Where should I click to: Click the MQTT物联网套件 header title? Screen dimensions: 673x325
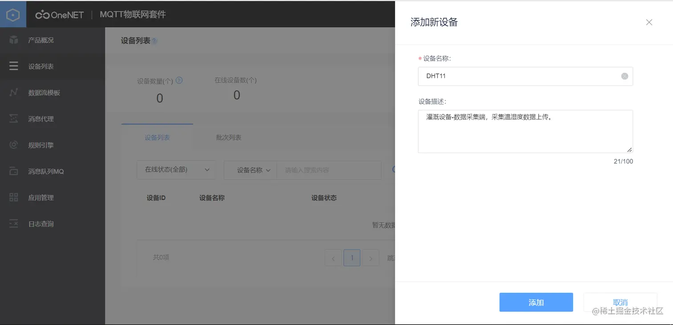coord(133,14)
